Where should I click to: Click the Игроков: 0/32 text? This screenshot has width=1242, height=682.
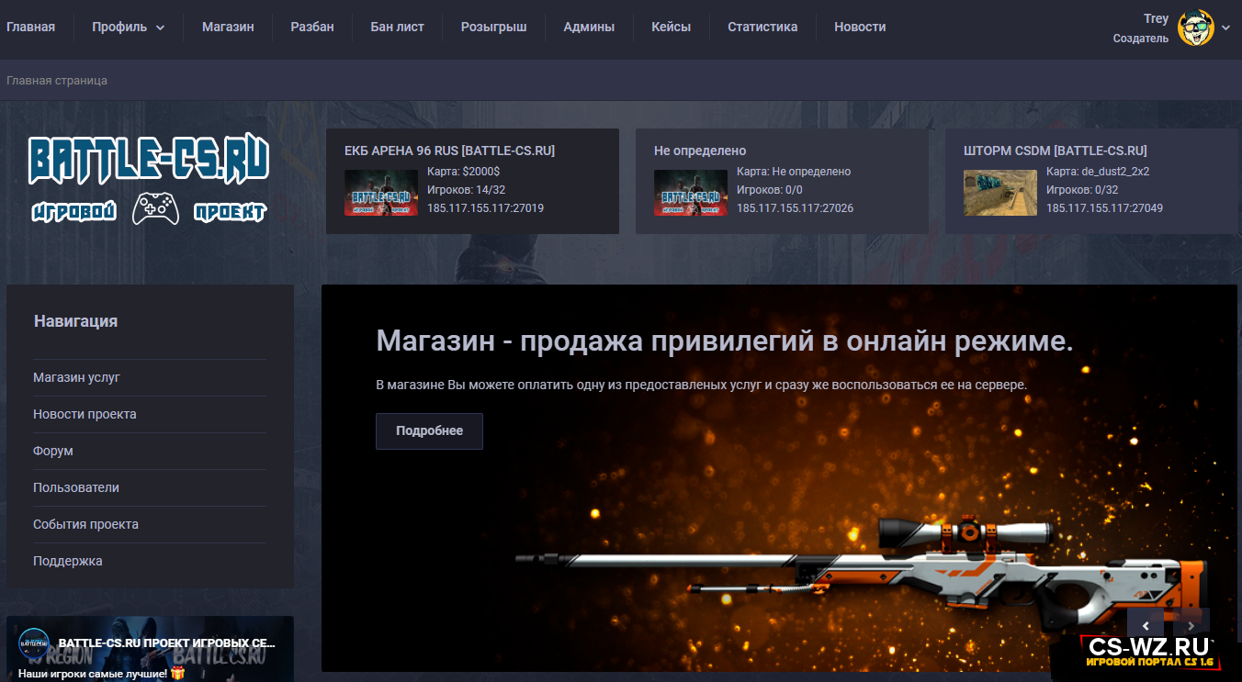click(1082, 190)
